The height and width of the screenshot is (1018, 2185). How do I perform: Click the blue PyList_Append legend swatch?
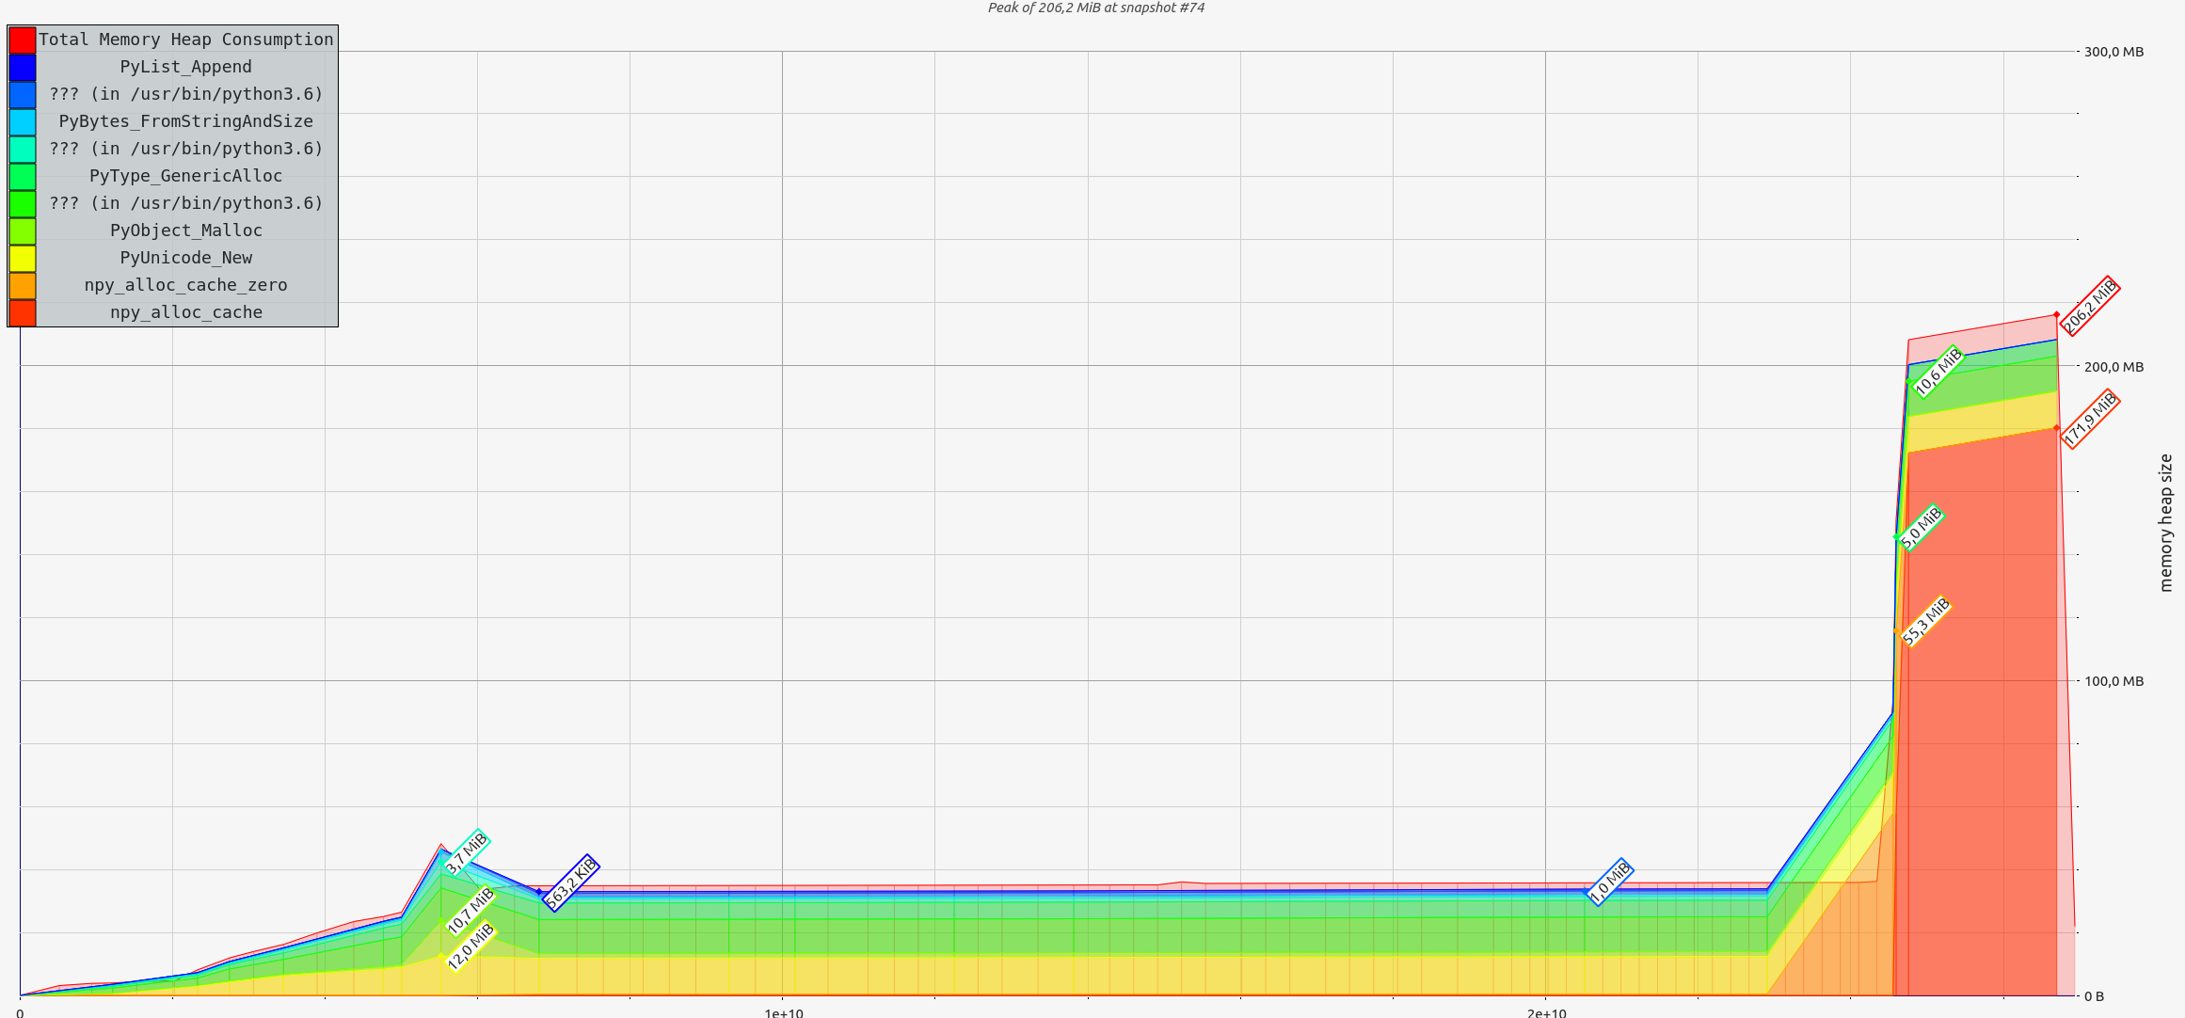click(23, 67)
